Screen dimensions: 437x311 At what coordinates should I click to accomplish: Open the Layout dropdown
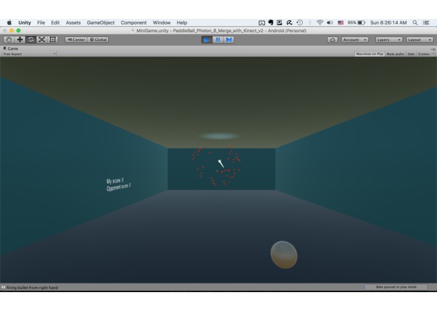point(419,40)
